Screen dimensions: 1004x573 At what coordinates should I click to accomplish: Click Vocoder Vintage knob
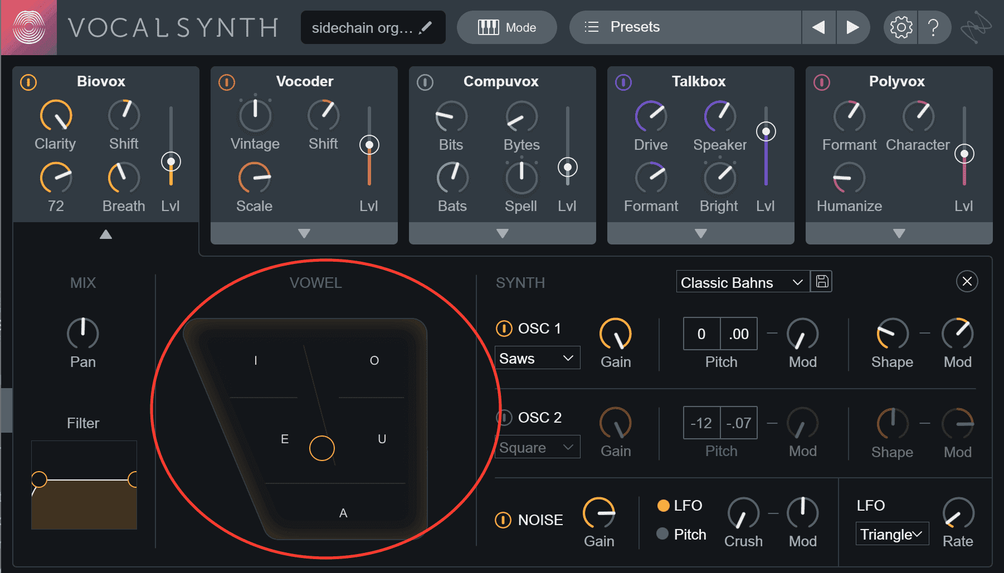[x=255, y=116]
